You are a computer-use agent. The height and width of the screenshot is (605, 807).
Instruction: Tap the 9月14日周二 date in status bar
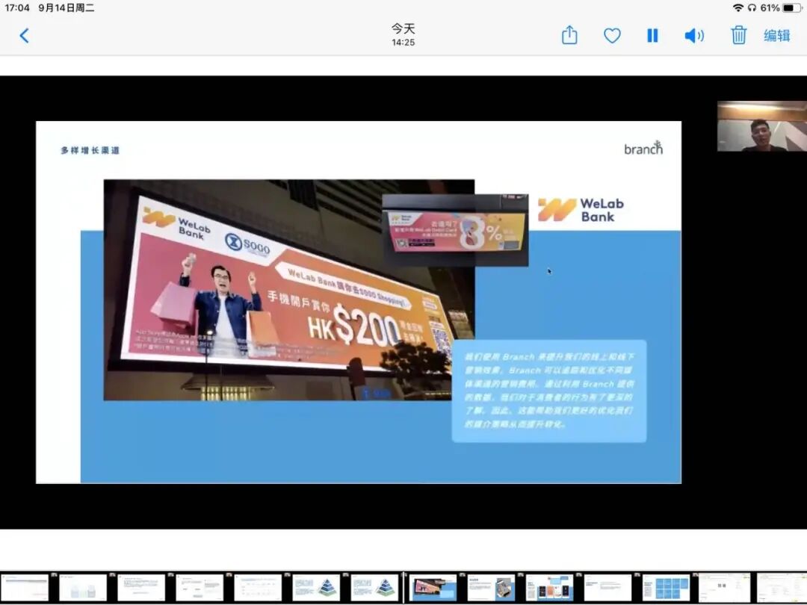click(67, 7)
